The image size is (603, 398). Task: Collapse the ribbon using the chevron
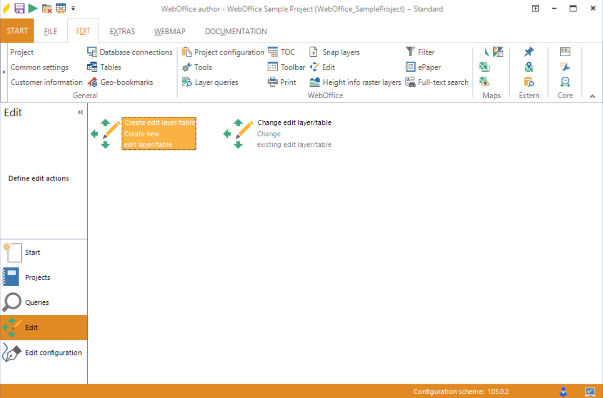click(x=592, y=95)
